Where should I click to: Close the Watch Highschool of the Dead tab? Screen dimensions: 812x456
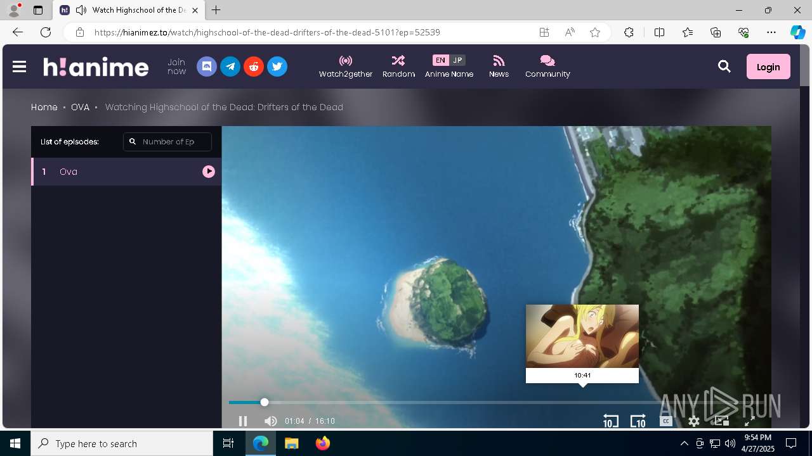pos(195,10)
